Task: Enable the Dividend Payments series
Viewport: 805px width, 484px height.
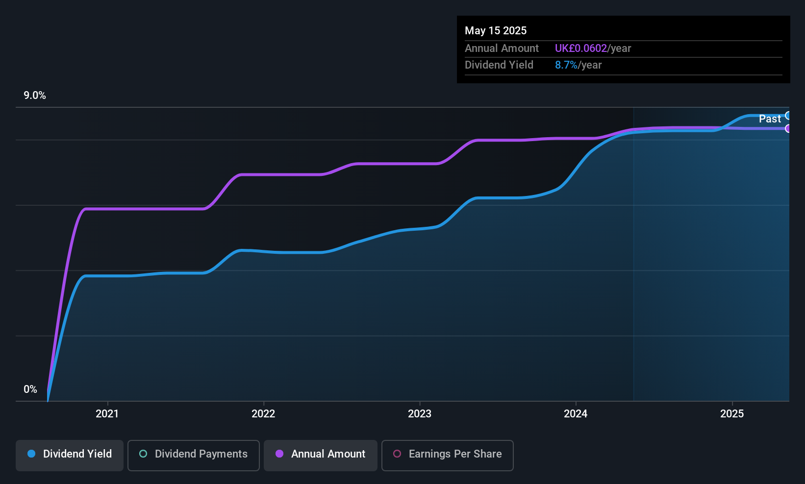Action: (194, 455)
